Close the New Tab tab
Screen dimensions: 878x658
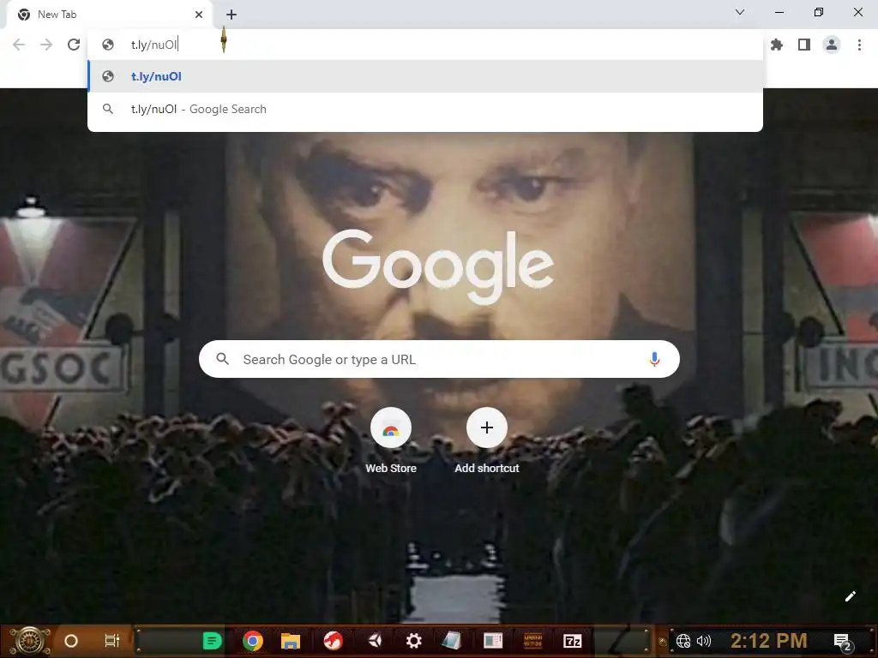click(199, 15)
